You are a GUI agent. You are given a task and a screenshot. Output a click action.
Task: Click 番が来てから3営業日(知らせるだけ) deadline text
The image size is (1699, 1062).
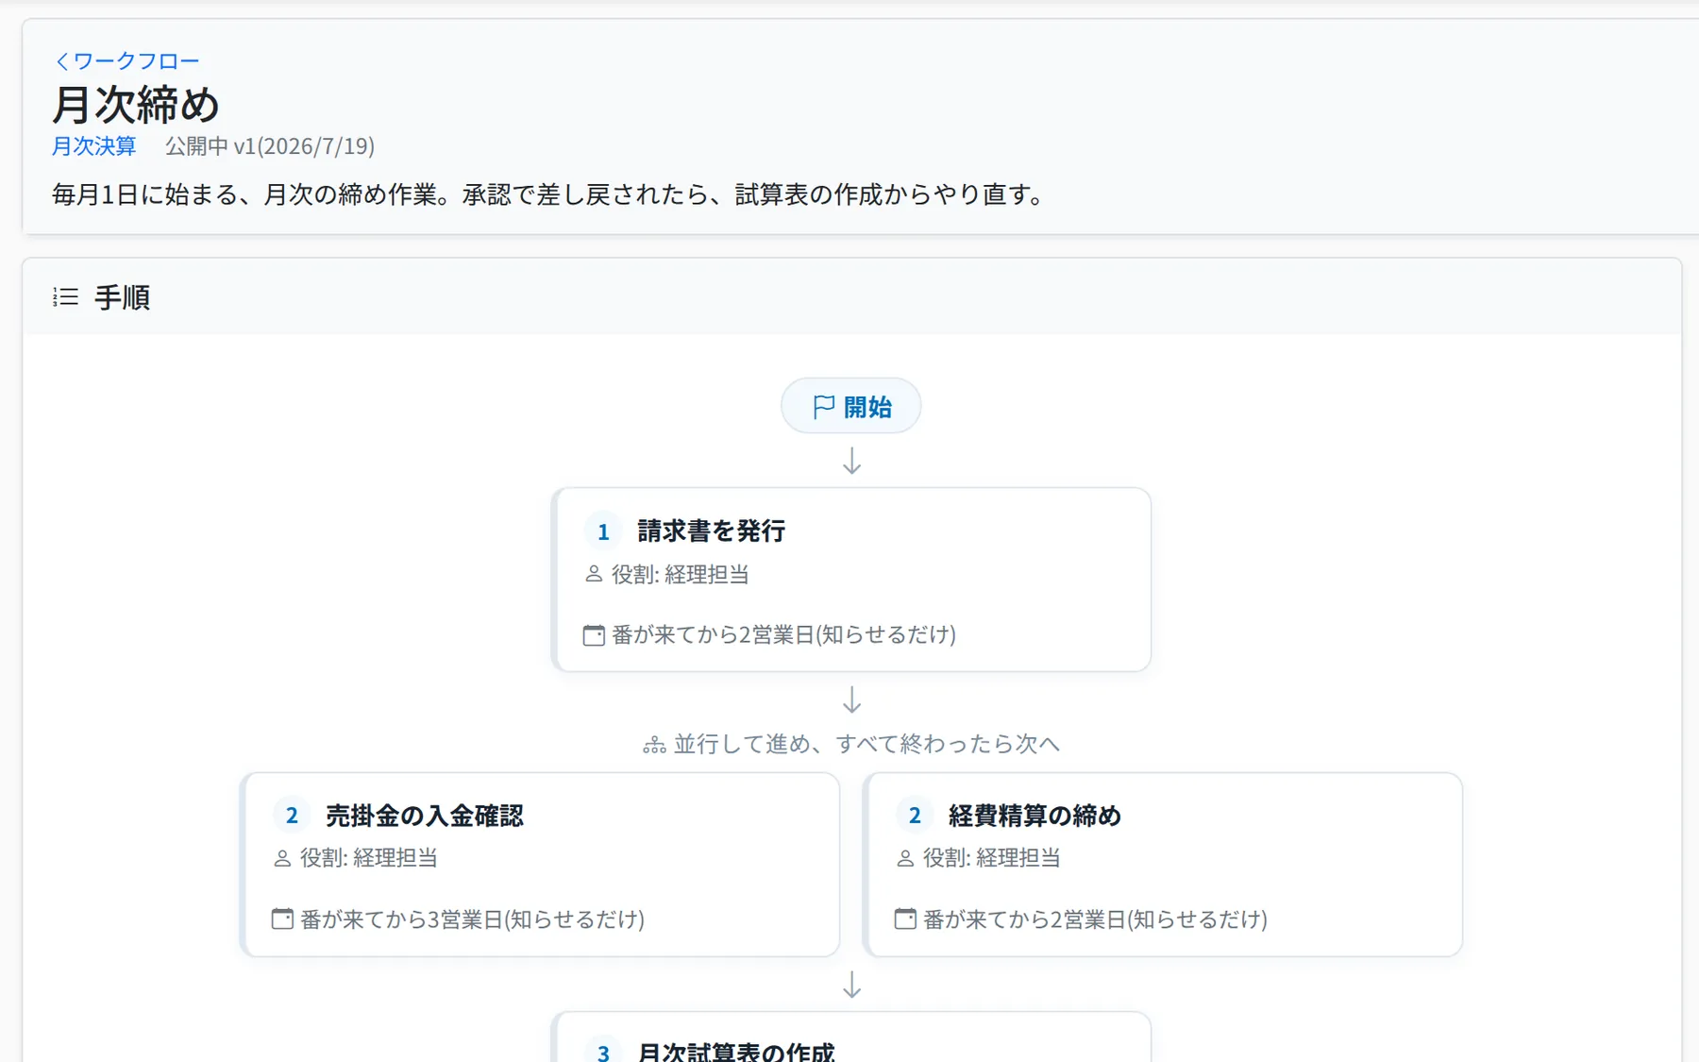(472, 919)
